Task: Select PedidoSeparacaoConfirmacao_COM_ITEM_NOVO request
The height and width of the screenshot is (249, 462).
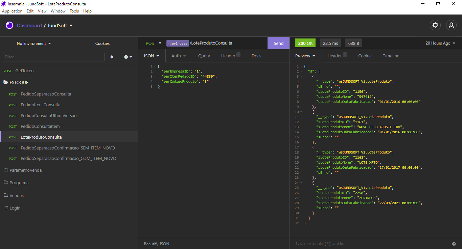Action: pos(69,158)
